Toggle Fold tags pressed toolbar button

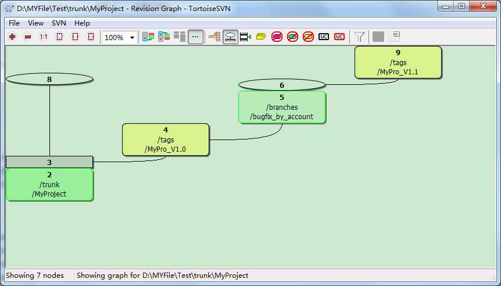click(x=230, y=37)
